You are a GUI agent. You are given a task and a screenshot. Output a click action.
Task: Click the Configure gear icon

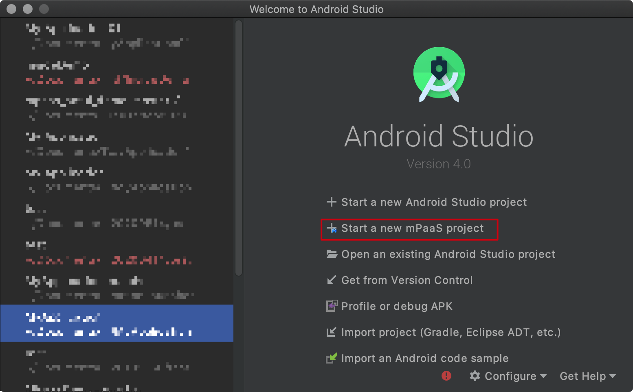pyautogui.click(x=475, y=376)
